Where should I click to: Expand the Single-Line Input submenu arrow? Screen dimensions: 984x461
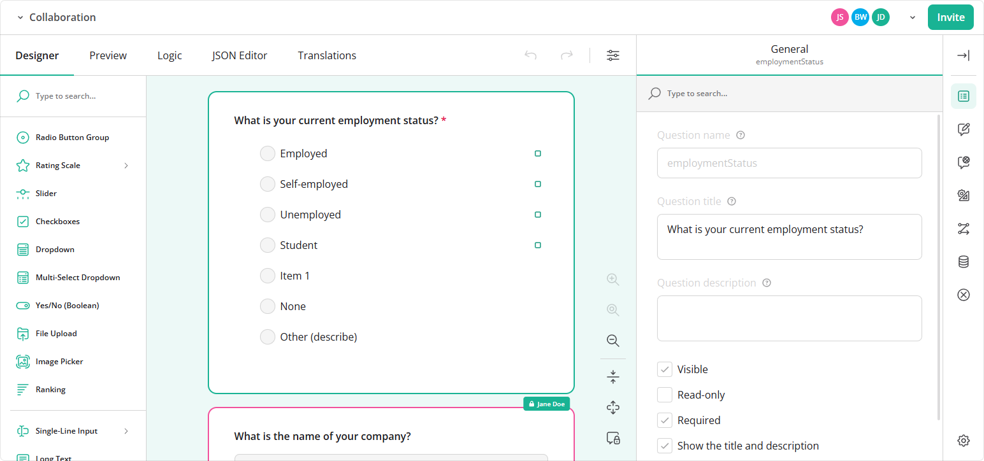click(126, 431)
